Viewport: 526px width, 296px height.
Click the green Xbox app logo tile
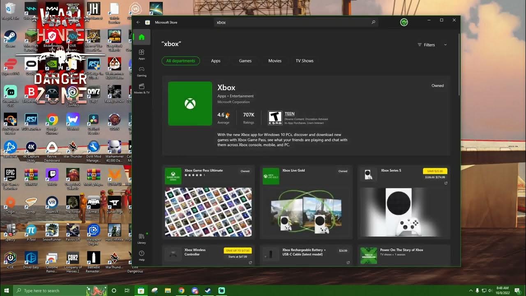tap(190, 104)
